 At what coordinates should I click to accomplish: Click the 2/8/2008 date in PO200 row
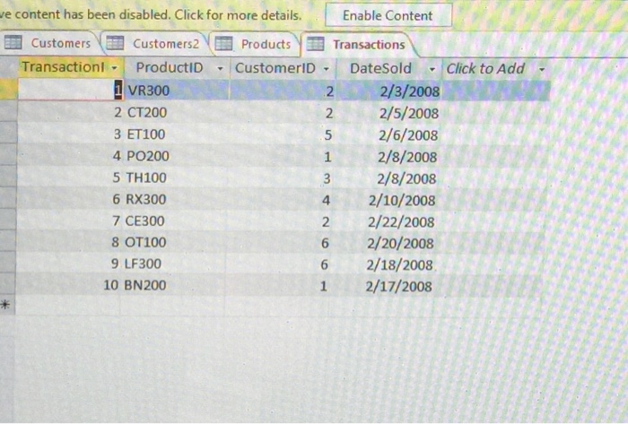[385, 157]
